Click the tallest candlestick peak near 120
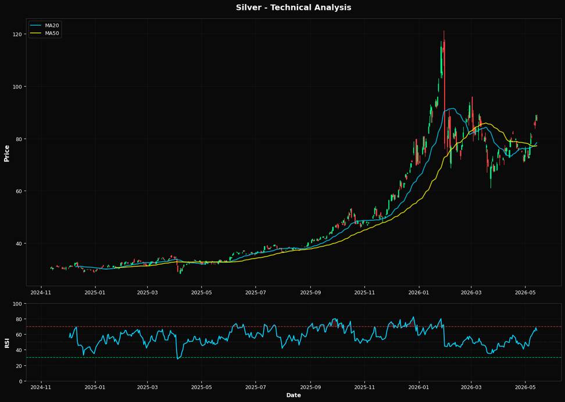The width and height of the screenshot is (565, 402). [x=444, y=32]
